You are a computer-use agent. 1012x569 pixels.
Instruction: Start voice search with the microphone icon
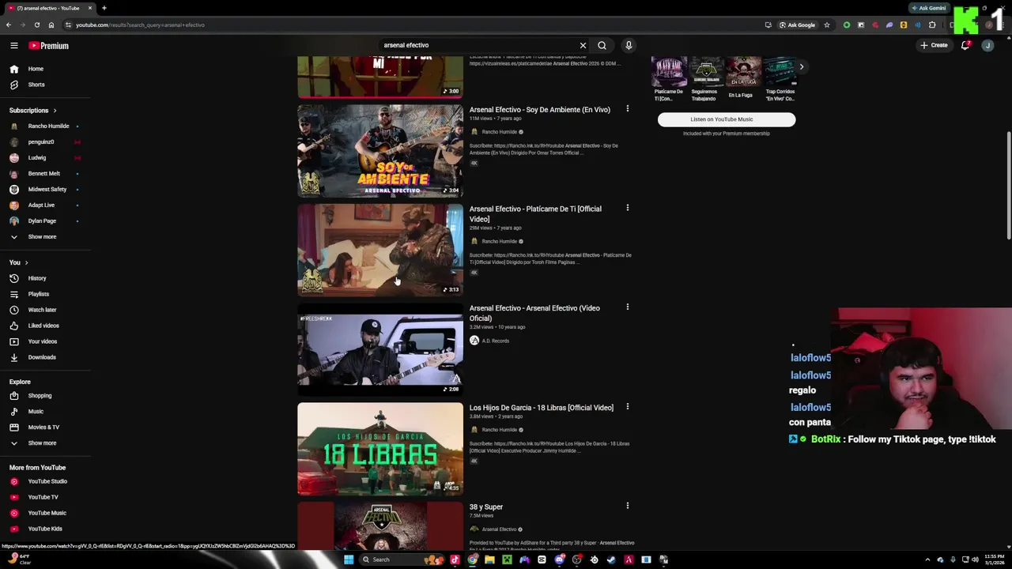(x=629, y=45)
